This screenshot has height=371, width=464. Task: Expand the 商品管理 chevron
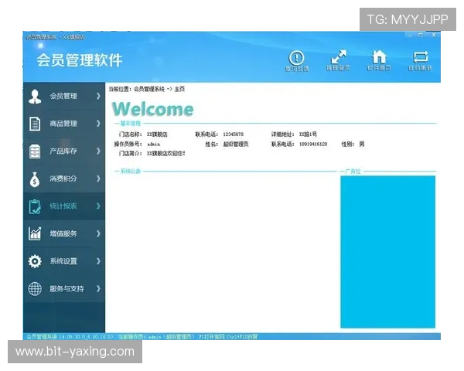pos(98,124)
